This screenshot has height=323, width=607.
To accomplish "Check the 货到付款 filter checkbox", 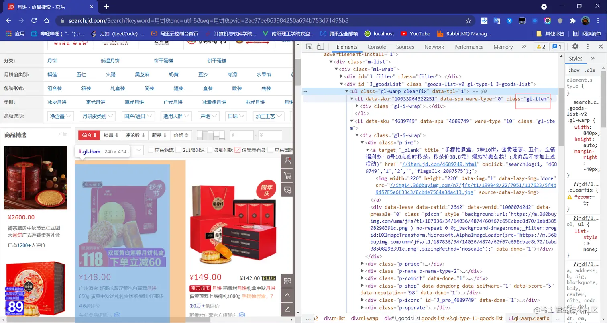I will [x=209, y=150].
